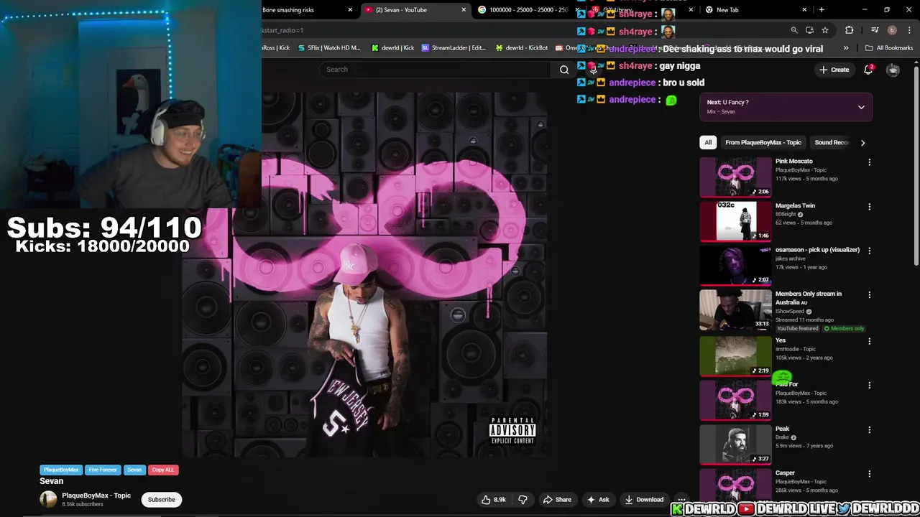Open Members Only stream in Australia thumbnail
Image resolution: width=920 pixels, height=517 pixels.
coord(735,309)
